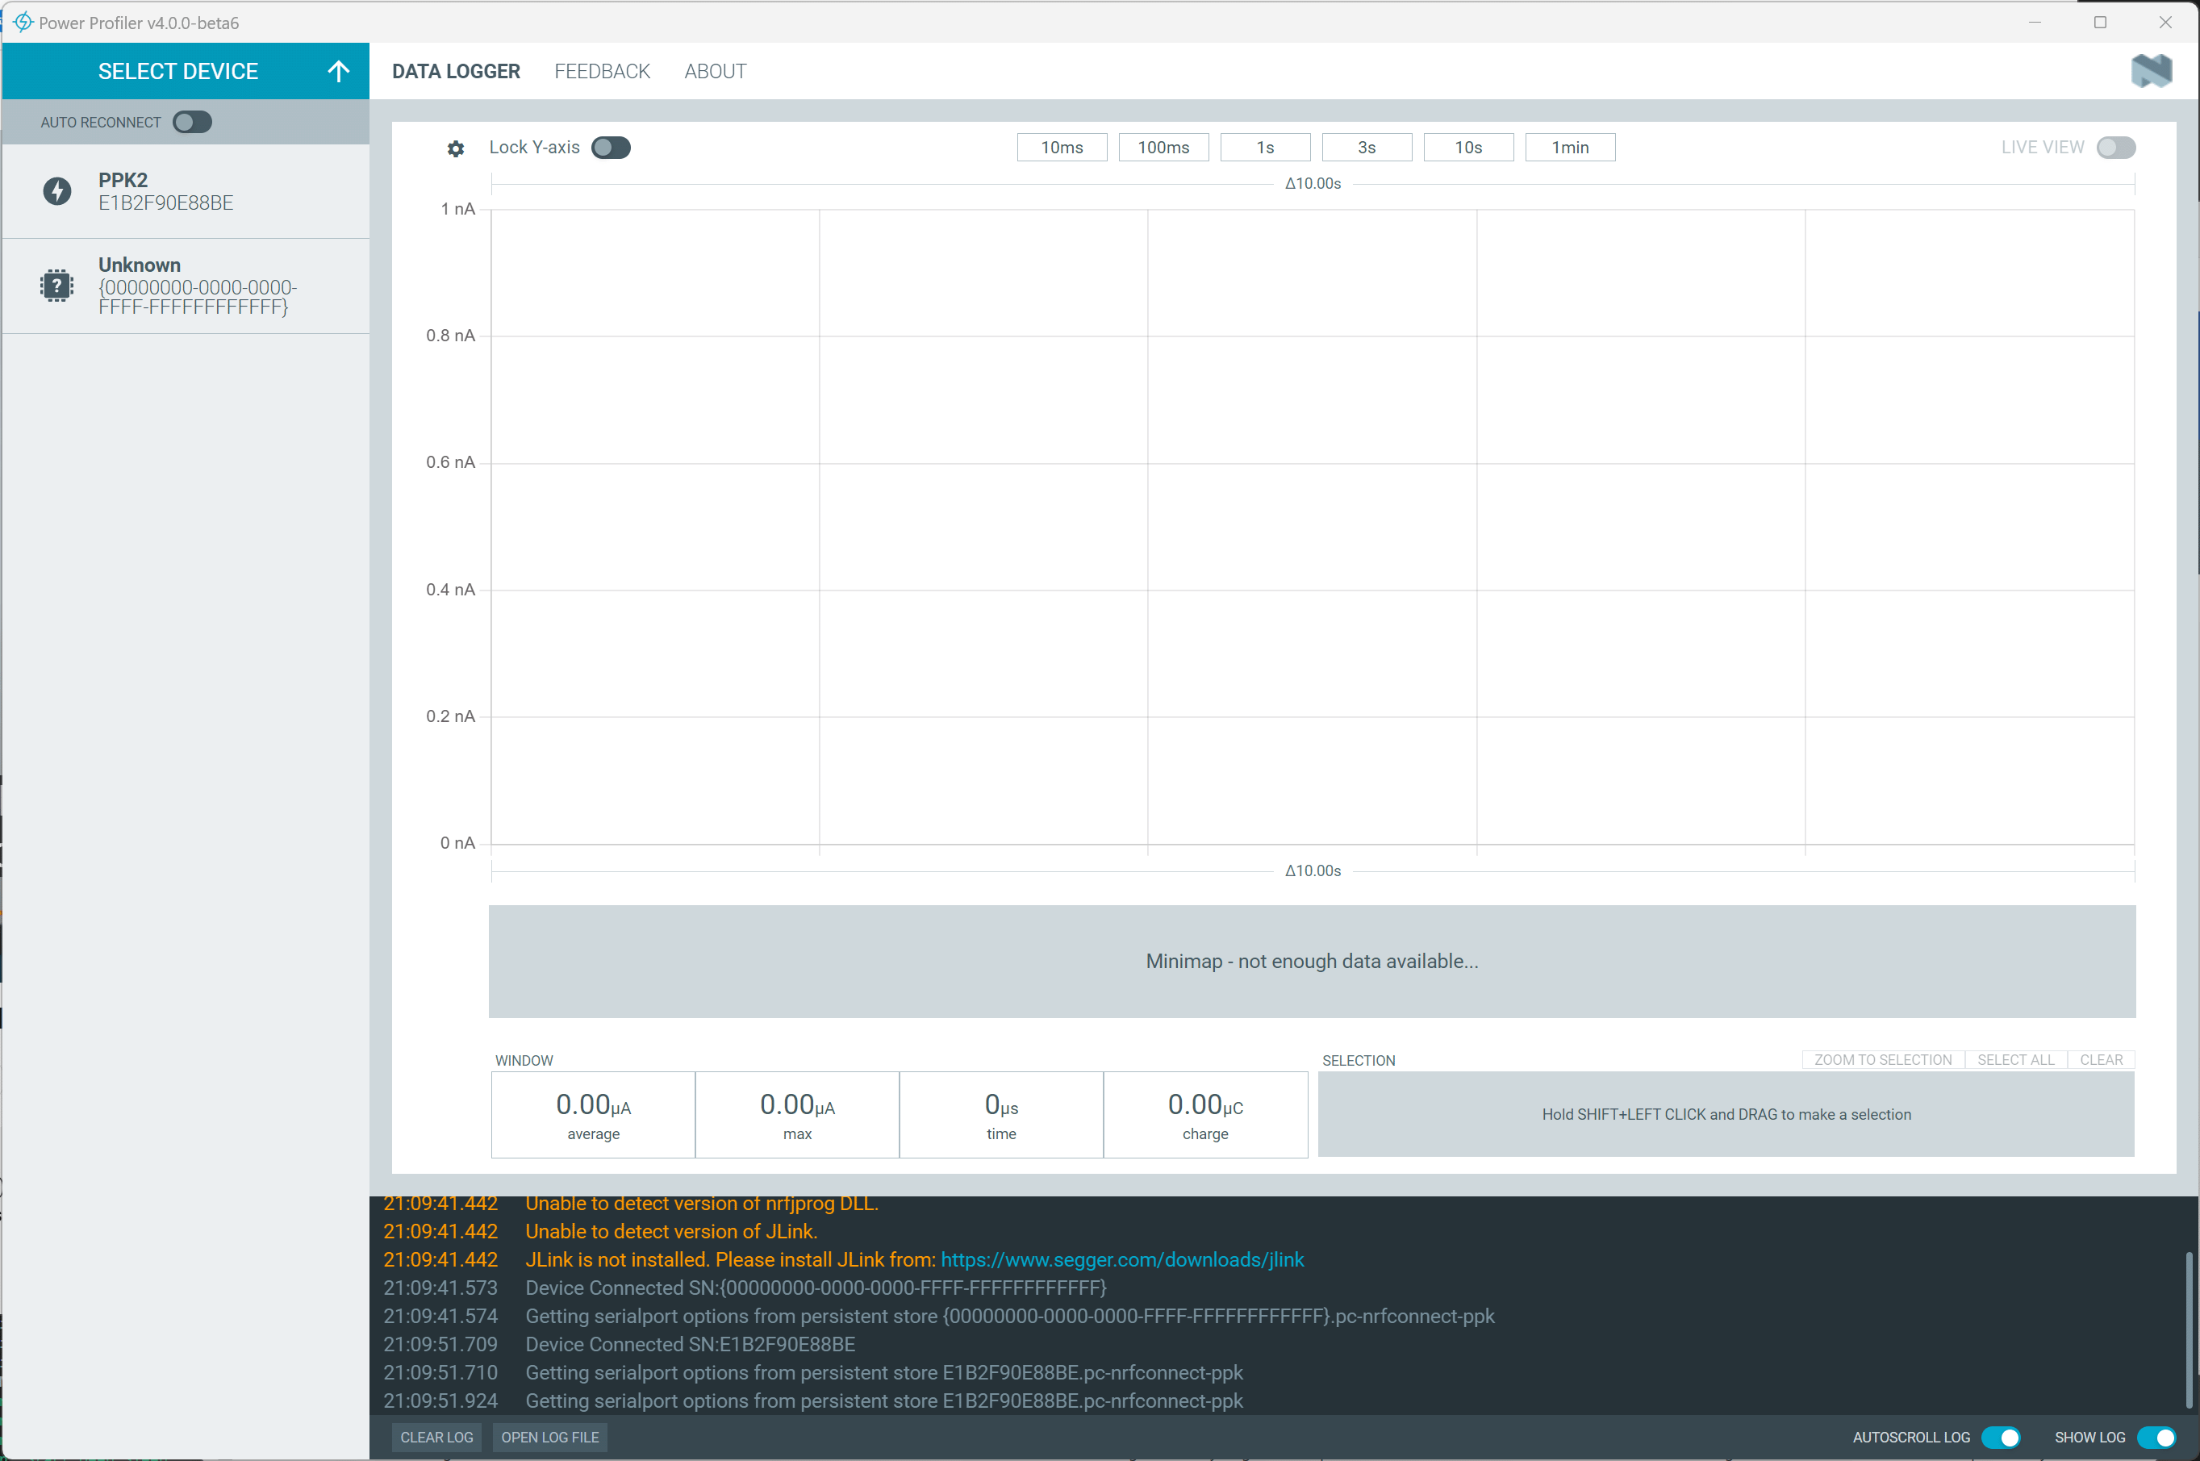Click the charge value box
2200x1461 pixels.
[x=1204, y=1114]
